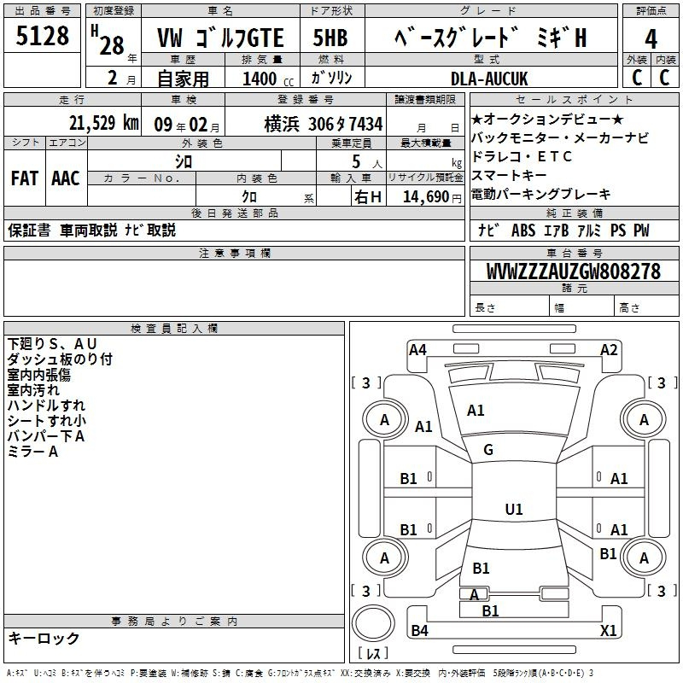Click the lot number 5128
683x683 pixels.
pos(42,35)
